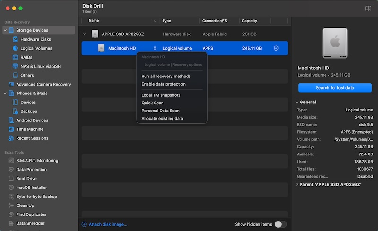Click the Recent Sessions icon

[11, 138]
